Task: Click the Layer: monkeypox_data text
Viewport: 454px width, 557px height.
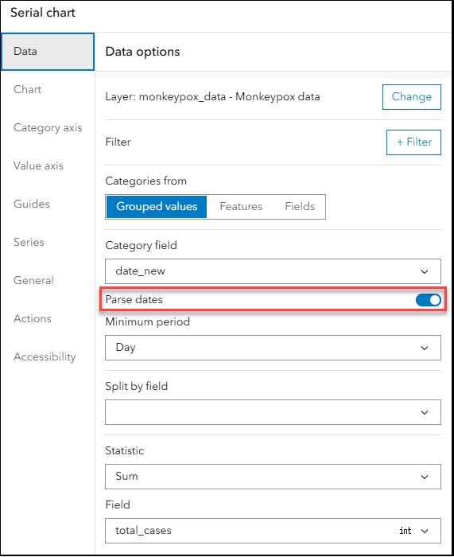Action: [212, 97]
